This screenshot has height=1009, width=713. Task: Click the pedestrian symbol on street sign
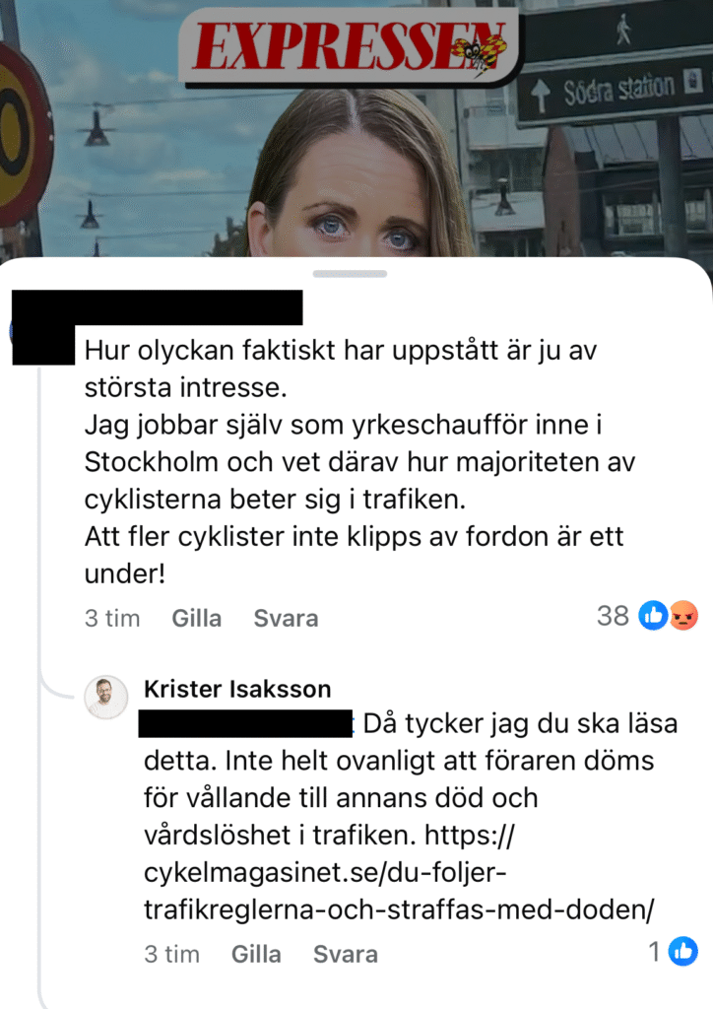pos(623,30)
